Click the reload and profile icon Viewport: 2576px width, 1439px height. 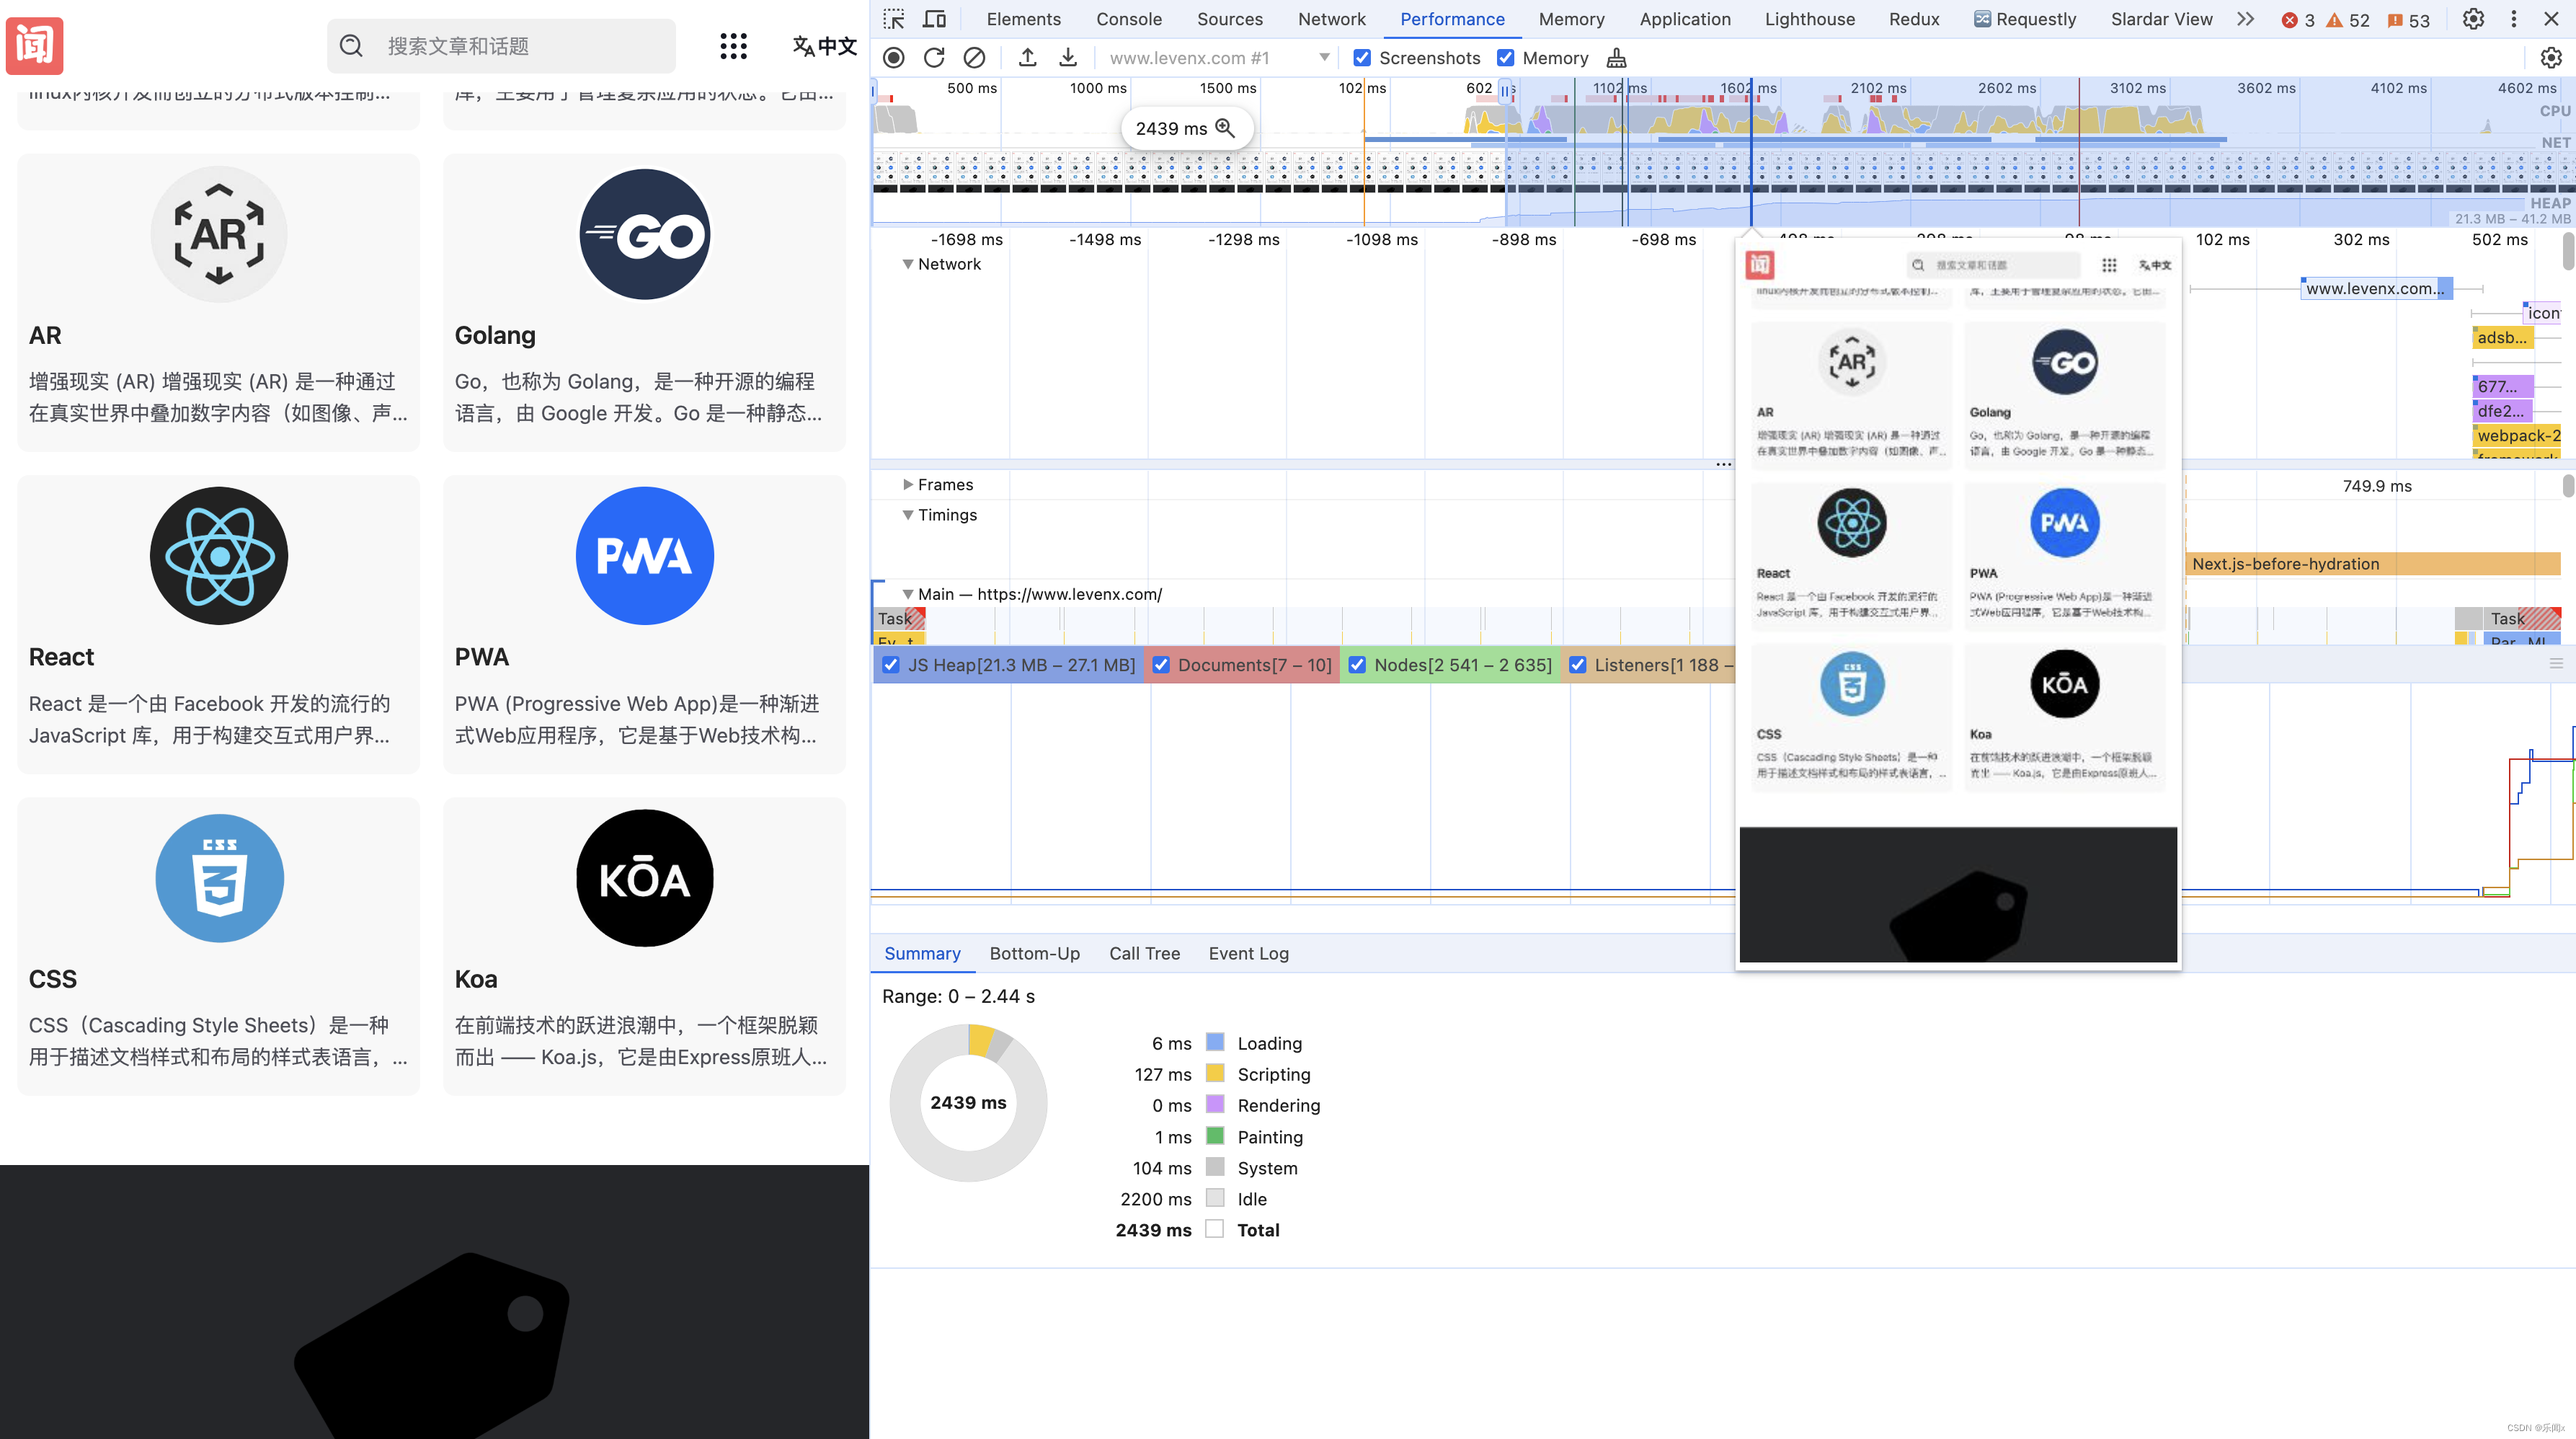[x=934, y=58]
